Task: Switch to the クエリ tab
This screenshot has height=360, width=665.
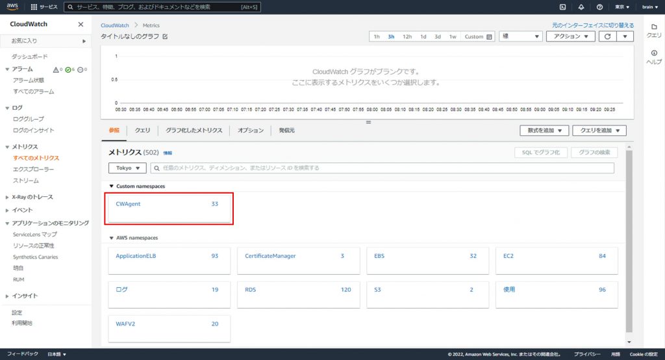Action: tap(142, 131)
